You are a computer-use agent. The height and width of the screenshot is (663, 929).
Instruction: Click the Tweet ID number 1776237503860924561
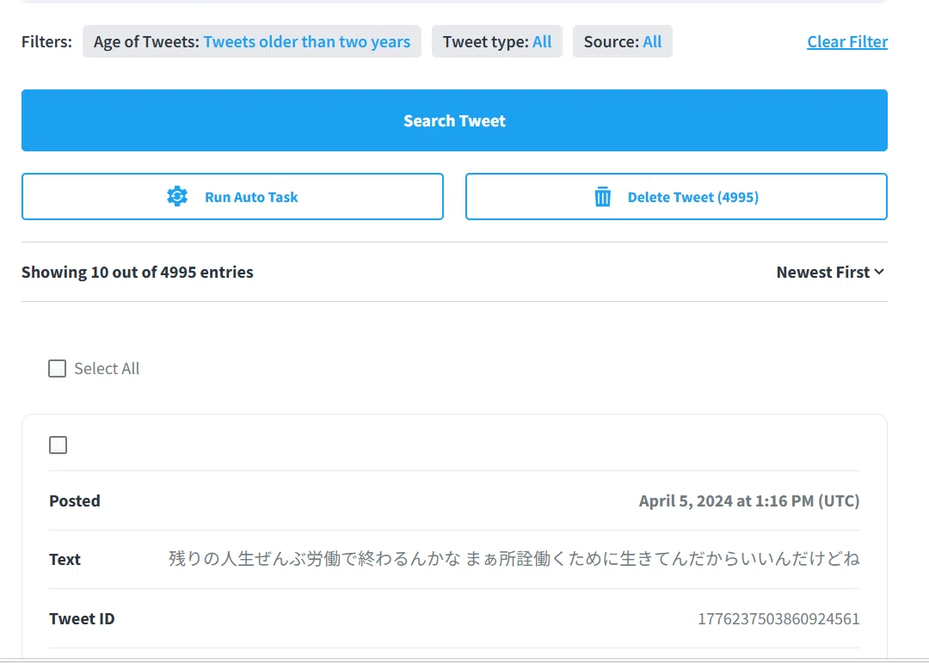point(778,618)
